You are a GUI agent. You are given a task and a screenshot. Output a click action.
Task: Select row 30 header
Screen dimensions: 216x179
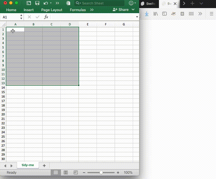(x=3, y=159)
